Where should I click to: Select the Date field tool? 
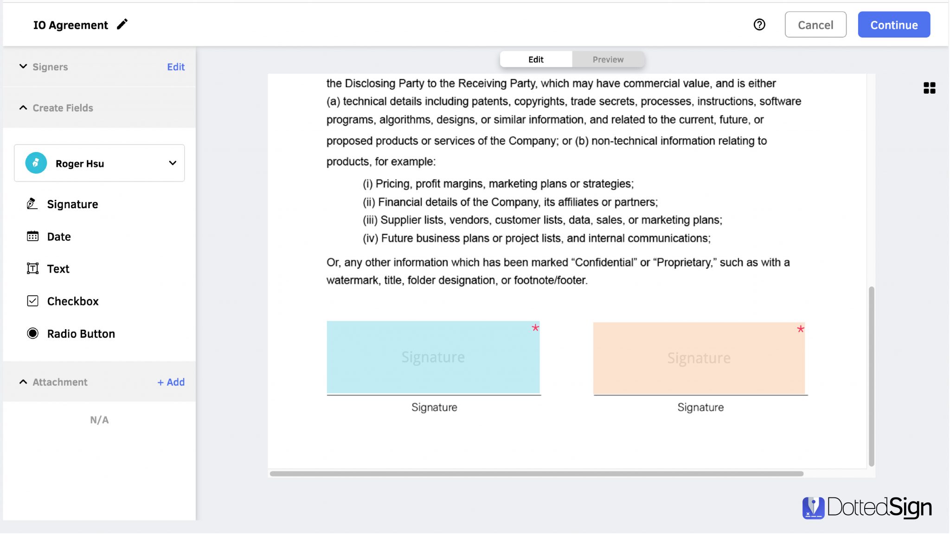coord(58,236)
